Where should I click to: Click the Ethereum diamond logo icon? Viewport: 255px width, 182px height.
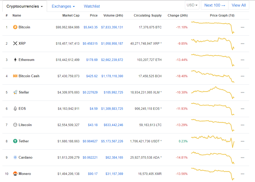(15, 60)
